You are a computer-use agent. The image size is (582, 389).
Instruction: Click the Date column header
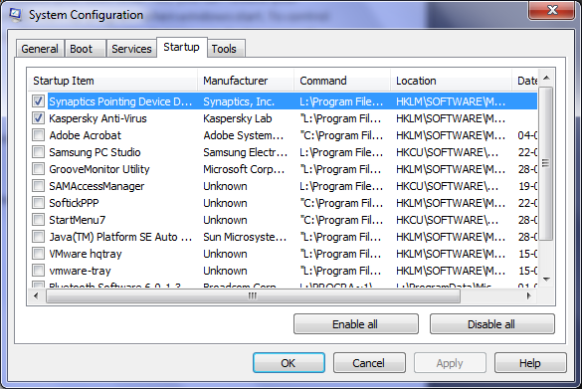pos(525,81)
